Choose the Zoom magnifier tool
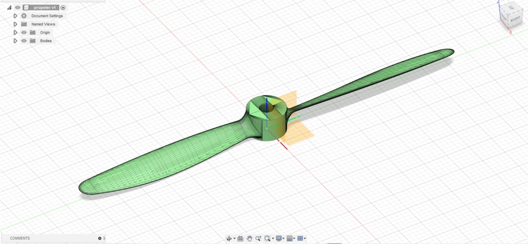Screen dimensions: 528x244 (258, 238)
